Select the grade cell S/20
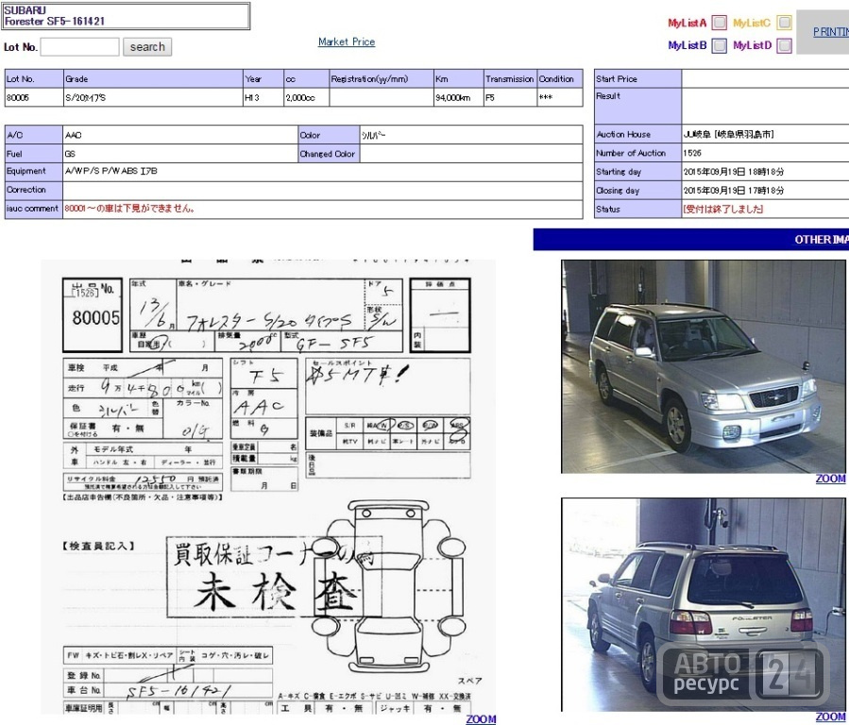The width and height of the screenshot is (849, 725). point(153,97)
